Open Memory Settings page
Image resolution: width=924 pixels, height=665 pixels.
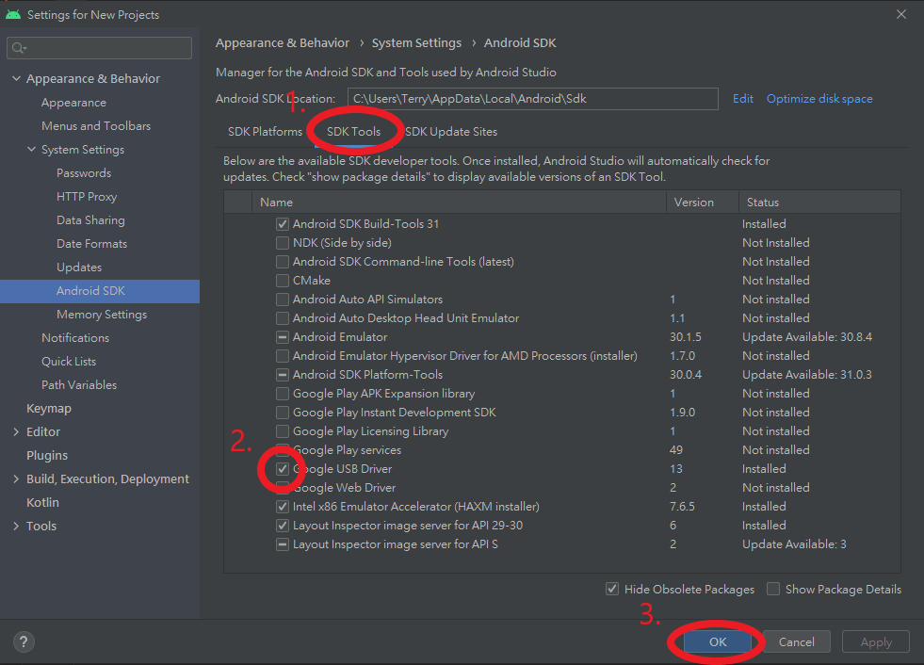(102, 315)
